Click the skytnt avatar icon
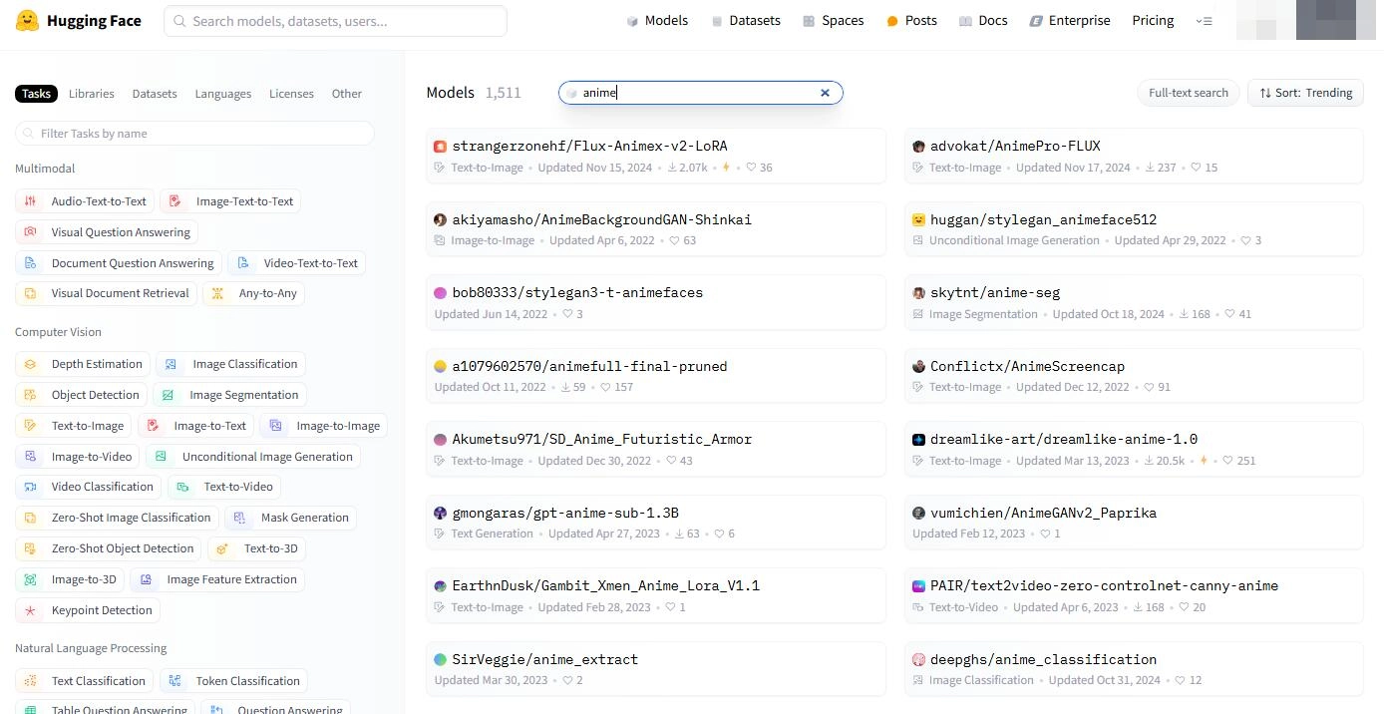The width and height of the screenshot is (1384, 714). [918, 293]
